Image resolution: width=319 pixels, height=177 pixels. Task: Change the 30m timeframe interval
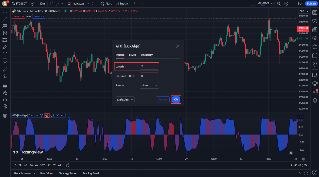click(x=42, y=4)
